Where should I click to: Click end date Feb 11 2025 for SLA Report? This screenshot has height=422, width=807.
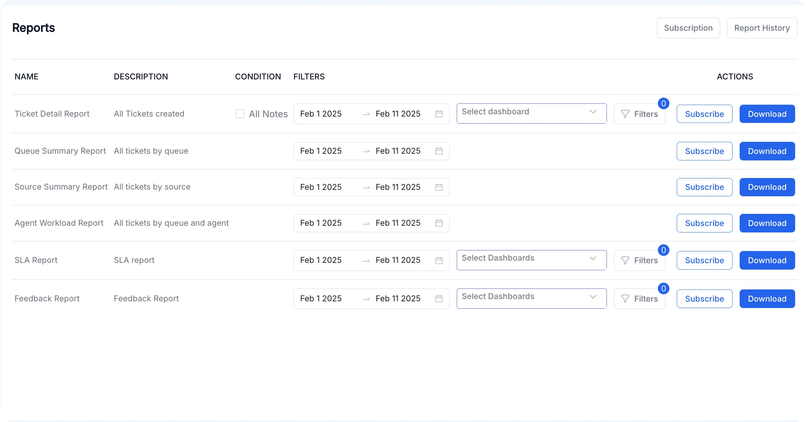(x=398, y=260)
